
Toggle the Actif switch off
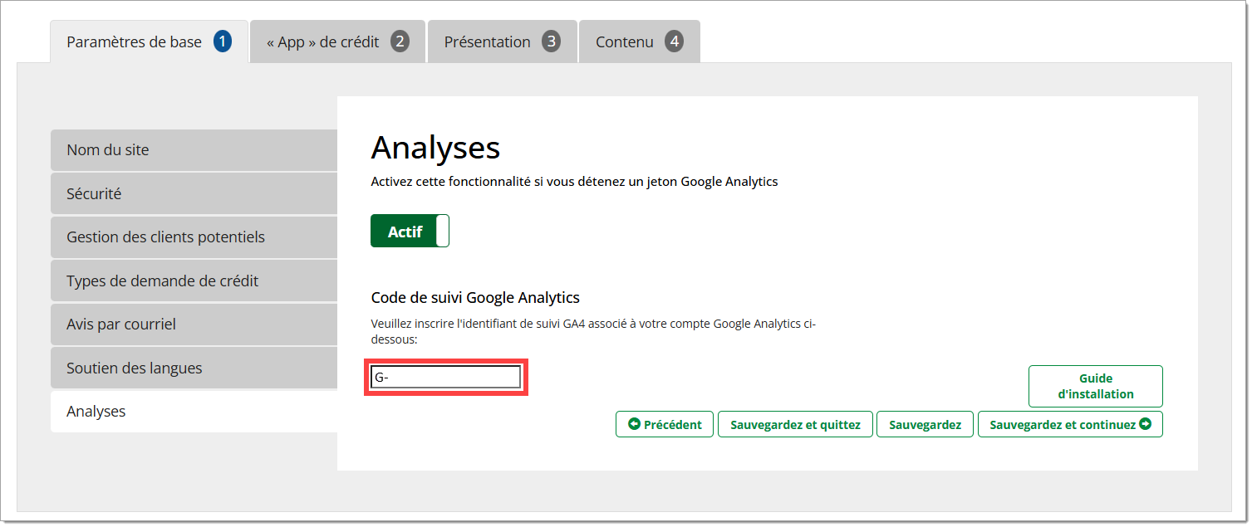coord(410,232)
